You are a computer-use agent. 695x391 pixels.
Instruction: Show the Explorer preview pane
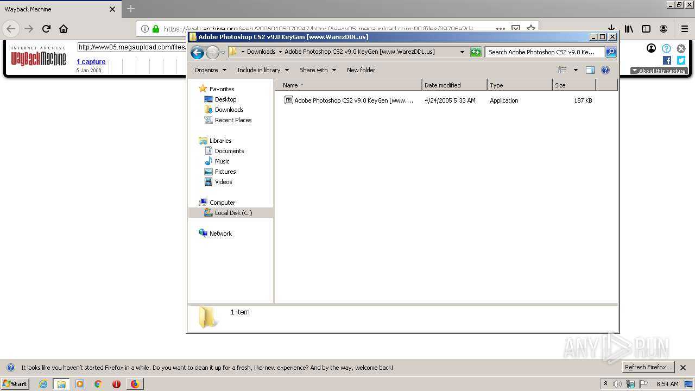point(590,70)
